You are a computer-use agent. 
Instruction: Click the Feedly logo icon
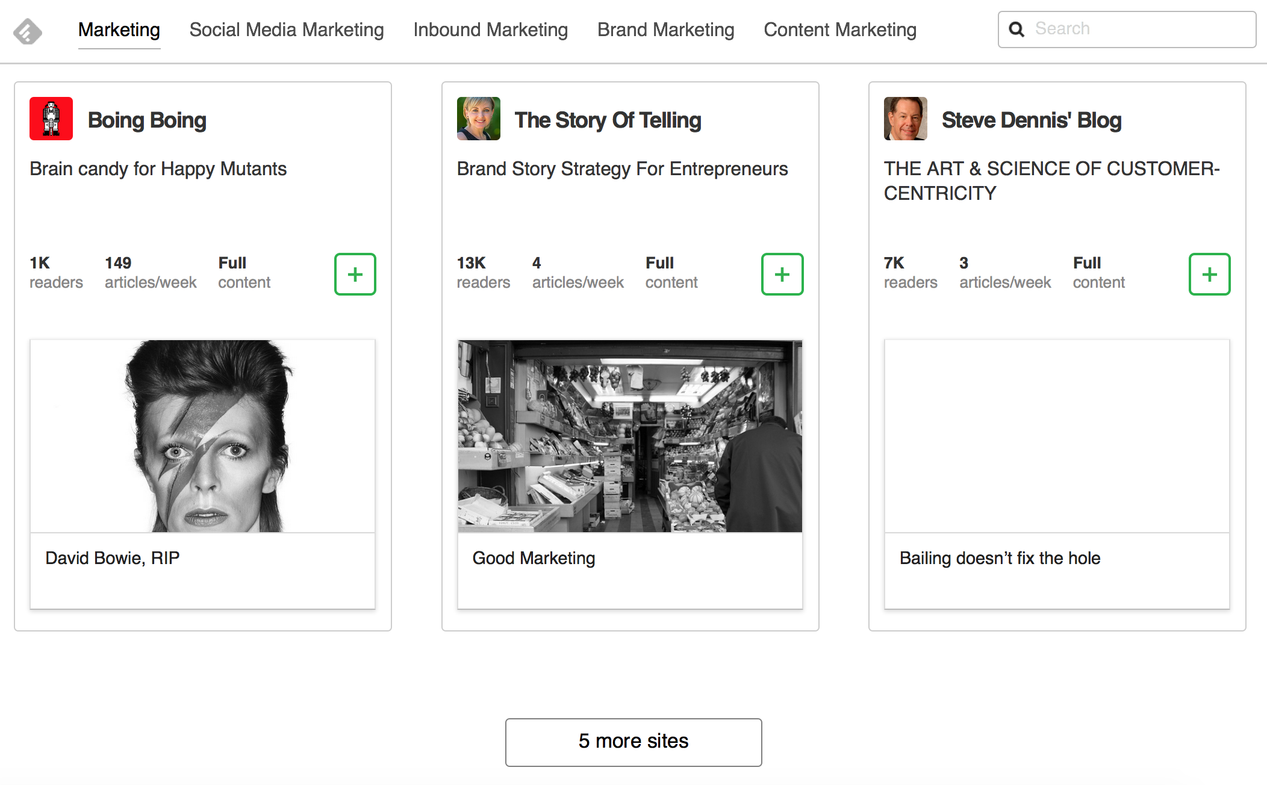28,31
